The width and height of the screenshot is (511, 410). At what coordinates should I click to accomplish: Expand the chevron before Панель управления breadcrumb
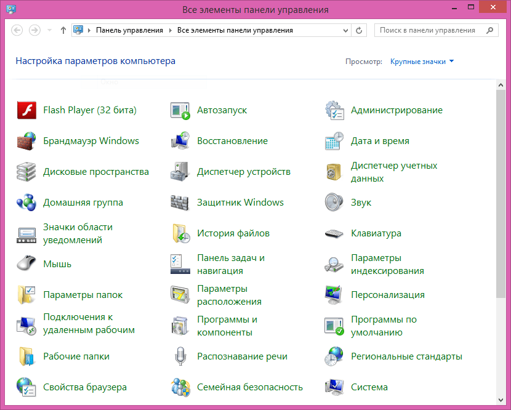tap(89, 30)
